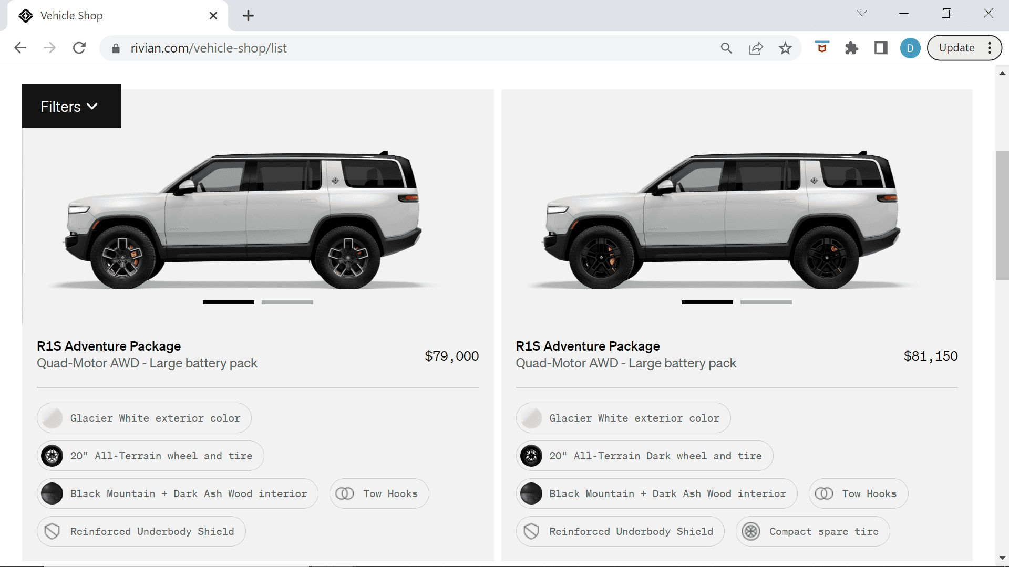1009x567 pixels.
Task: Click the page vertical scrollbar thumb
Action: [1002, 216]
